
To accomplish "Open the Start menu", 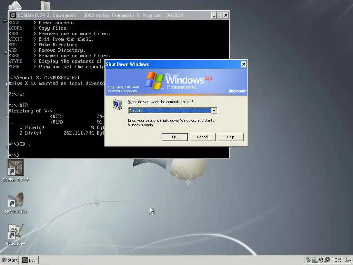I will click(10, 260).
